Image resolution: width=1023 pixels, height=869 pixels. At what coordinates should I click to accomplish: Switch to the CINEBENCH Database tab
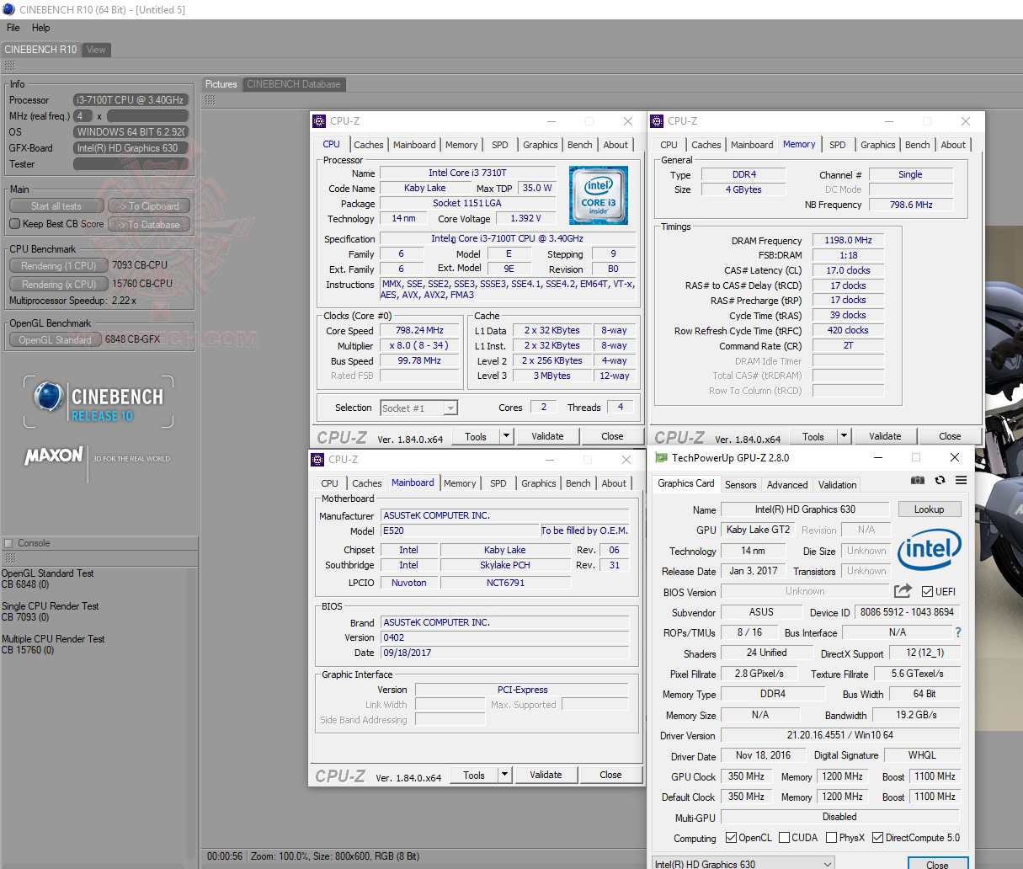pos(293,84)
